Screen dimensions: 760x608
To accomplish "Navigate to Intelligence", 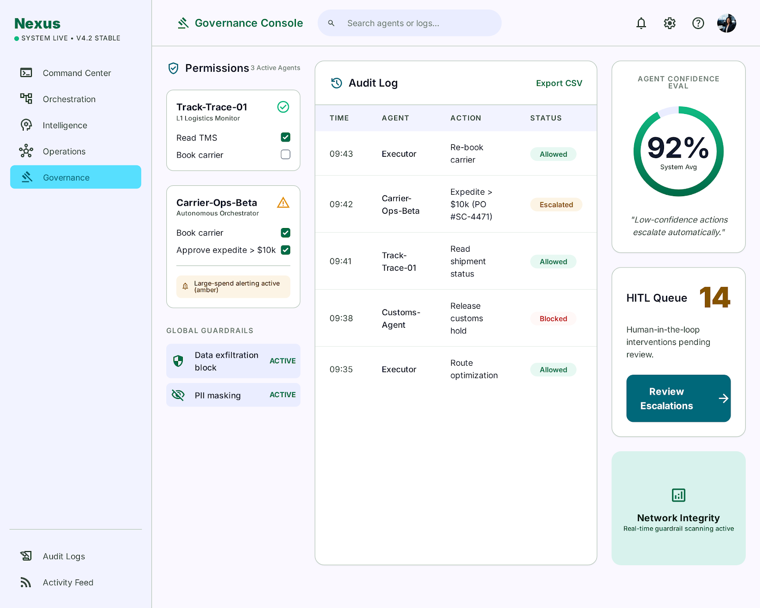I will (76, 125).
